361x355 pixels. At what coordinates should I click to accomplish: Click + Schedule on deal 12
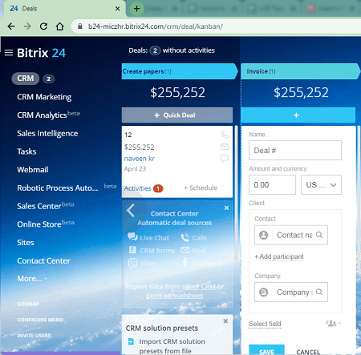tap(201, 188)
